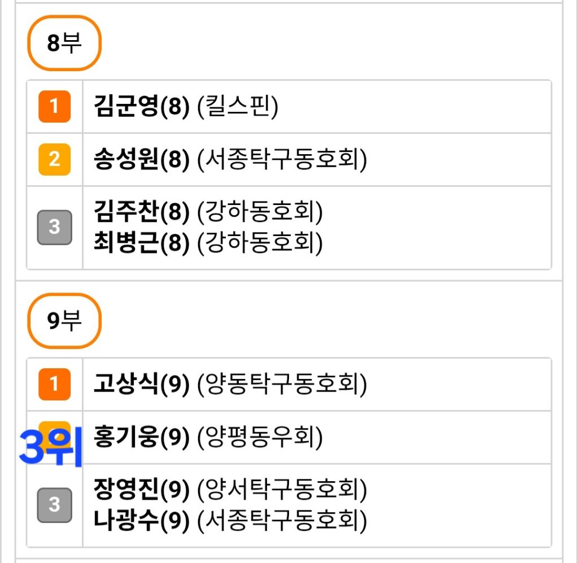Click the gray rank 3 badge in 8부
This screenshot has height=563, width=578.
(x=54, y=227)
